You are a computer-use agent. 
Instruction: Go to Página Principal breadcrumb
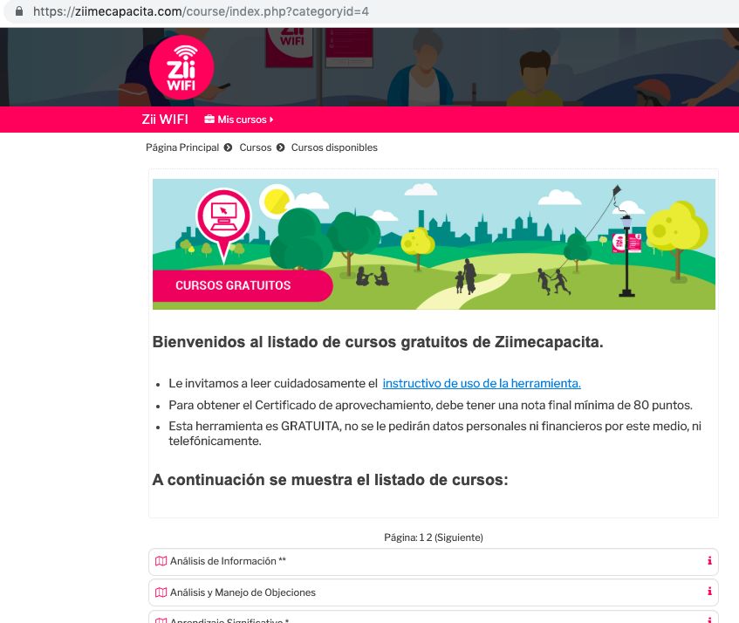pyautogui.click(x=182, y=147)
